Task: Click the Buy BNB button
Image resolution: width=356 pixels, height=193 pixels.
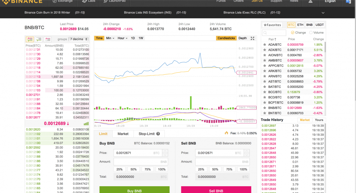Action: (134, 190)
